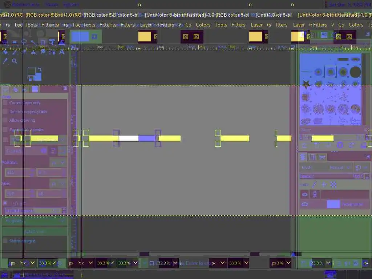
Task: Select the Text tool (A icon)
Action: point(62,52)
